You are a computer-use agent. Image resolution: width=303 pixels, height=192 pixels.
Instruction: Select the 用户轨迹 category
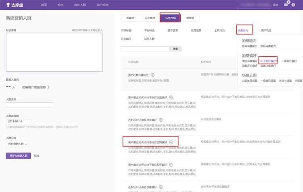pos(266,31)
